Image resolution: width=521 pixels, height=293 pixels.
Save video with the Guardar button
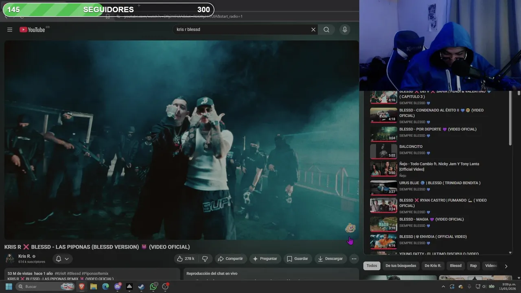pos(298,258)
